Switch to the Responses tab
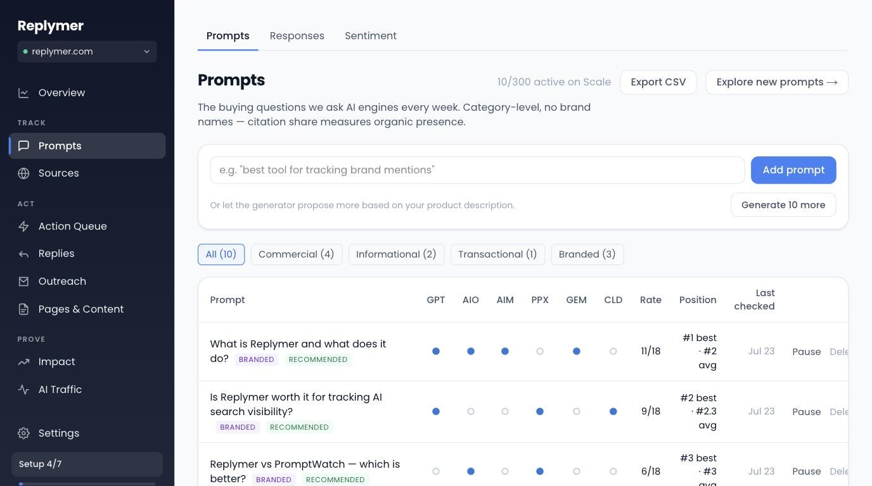 [297, 36]
